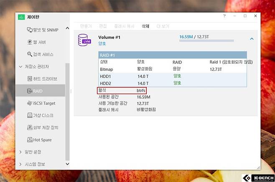Open 외부 저장 장치 section
Viewport: 275px width, 182px height.
point(42,127)
